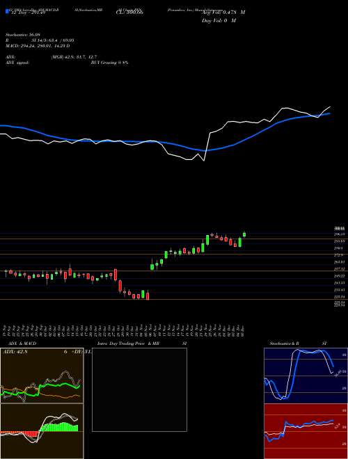Click the Stochastics & RSI panel title
This screenshot has width=348, height=459.
pyautogui.click(x=298, y=344)
